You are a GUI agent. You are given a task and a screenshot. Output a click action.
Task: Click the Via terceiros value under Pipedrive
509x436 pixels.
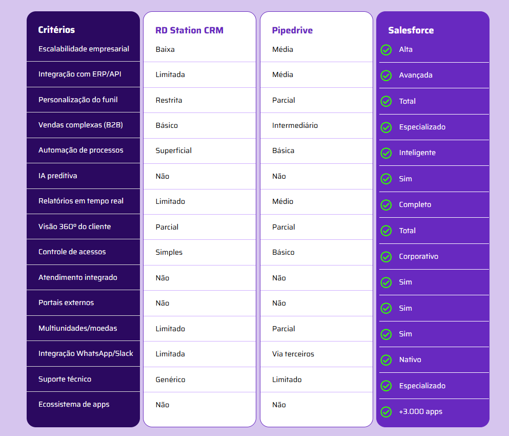click(293, 354)
